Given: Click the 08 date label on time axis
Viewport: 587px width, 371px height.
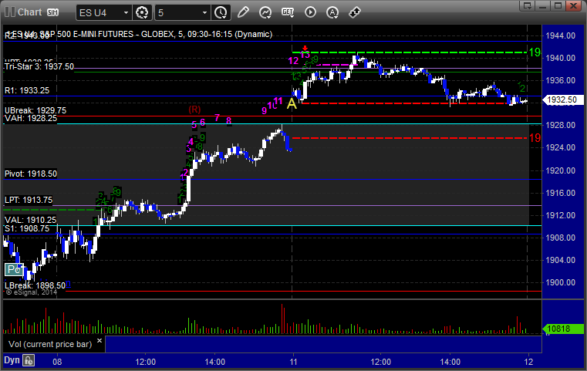Looking at the screenshot, I should click(x=57, y=362).
